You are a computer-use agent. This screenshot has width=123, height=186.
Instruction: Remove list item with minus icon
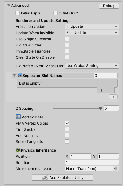(x=109, y=90)
